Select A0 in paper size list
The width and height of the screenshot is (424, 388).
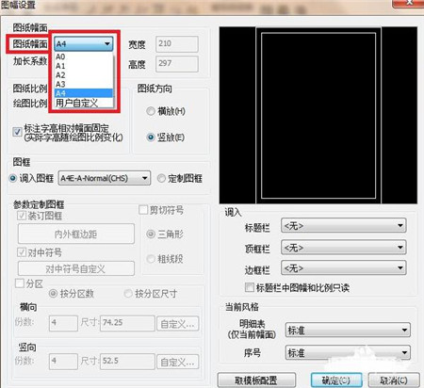click(84, 57)
